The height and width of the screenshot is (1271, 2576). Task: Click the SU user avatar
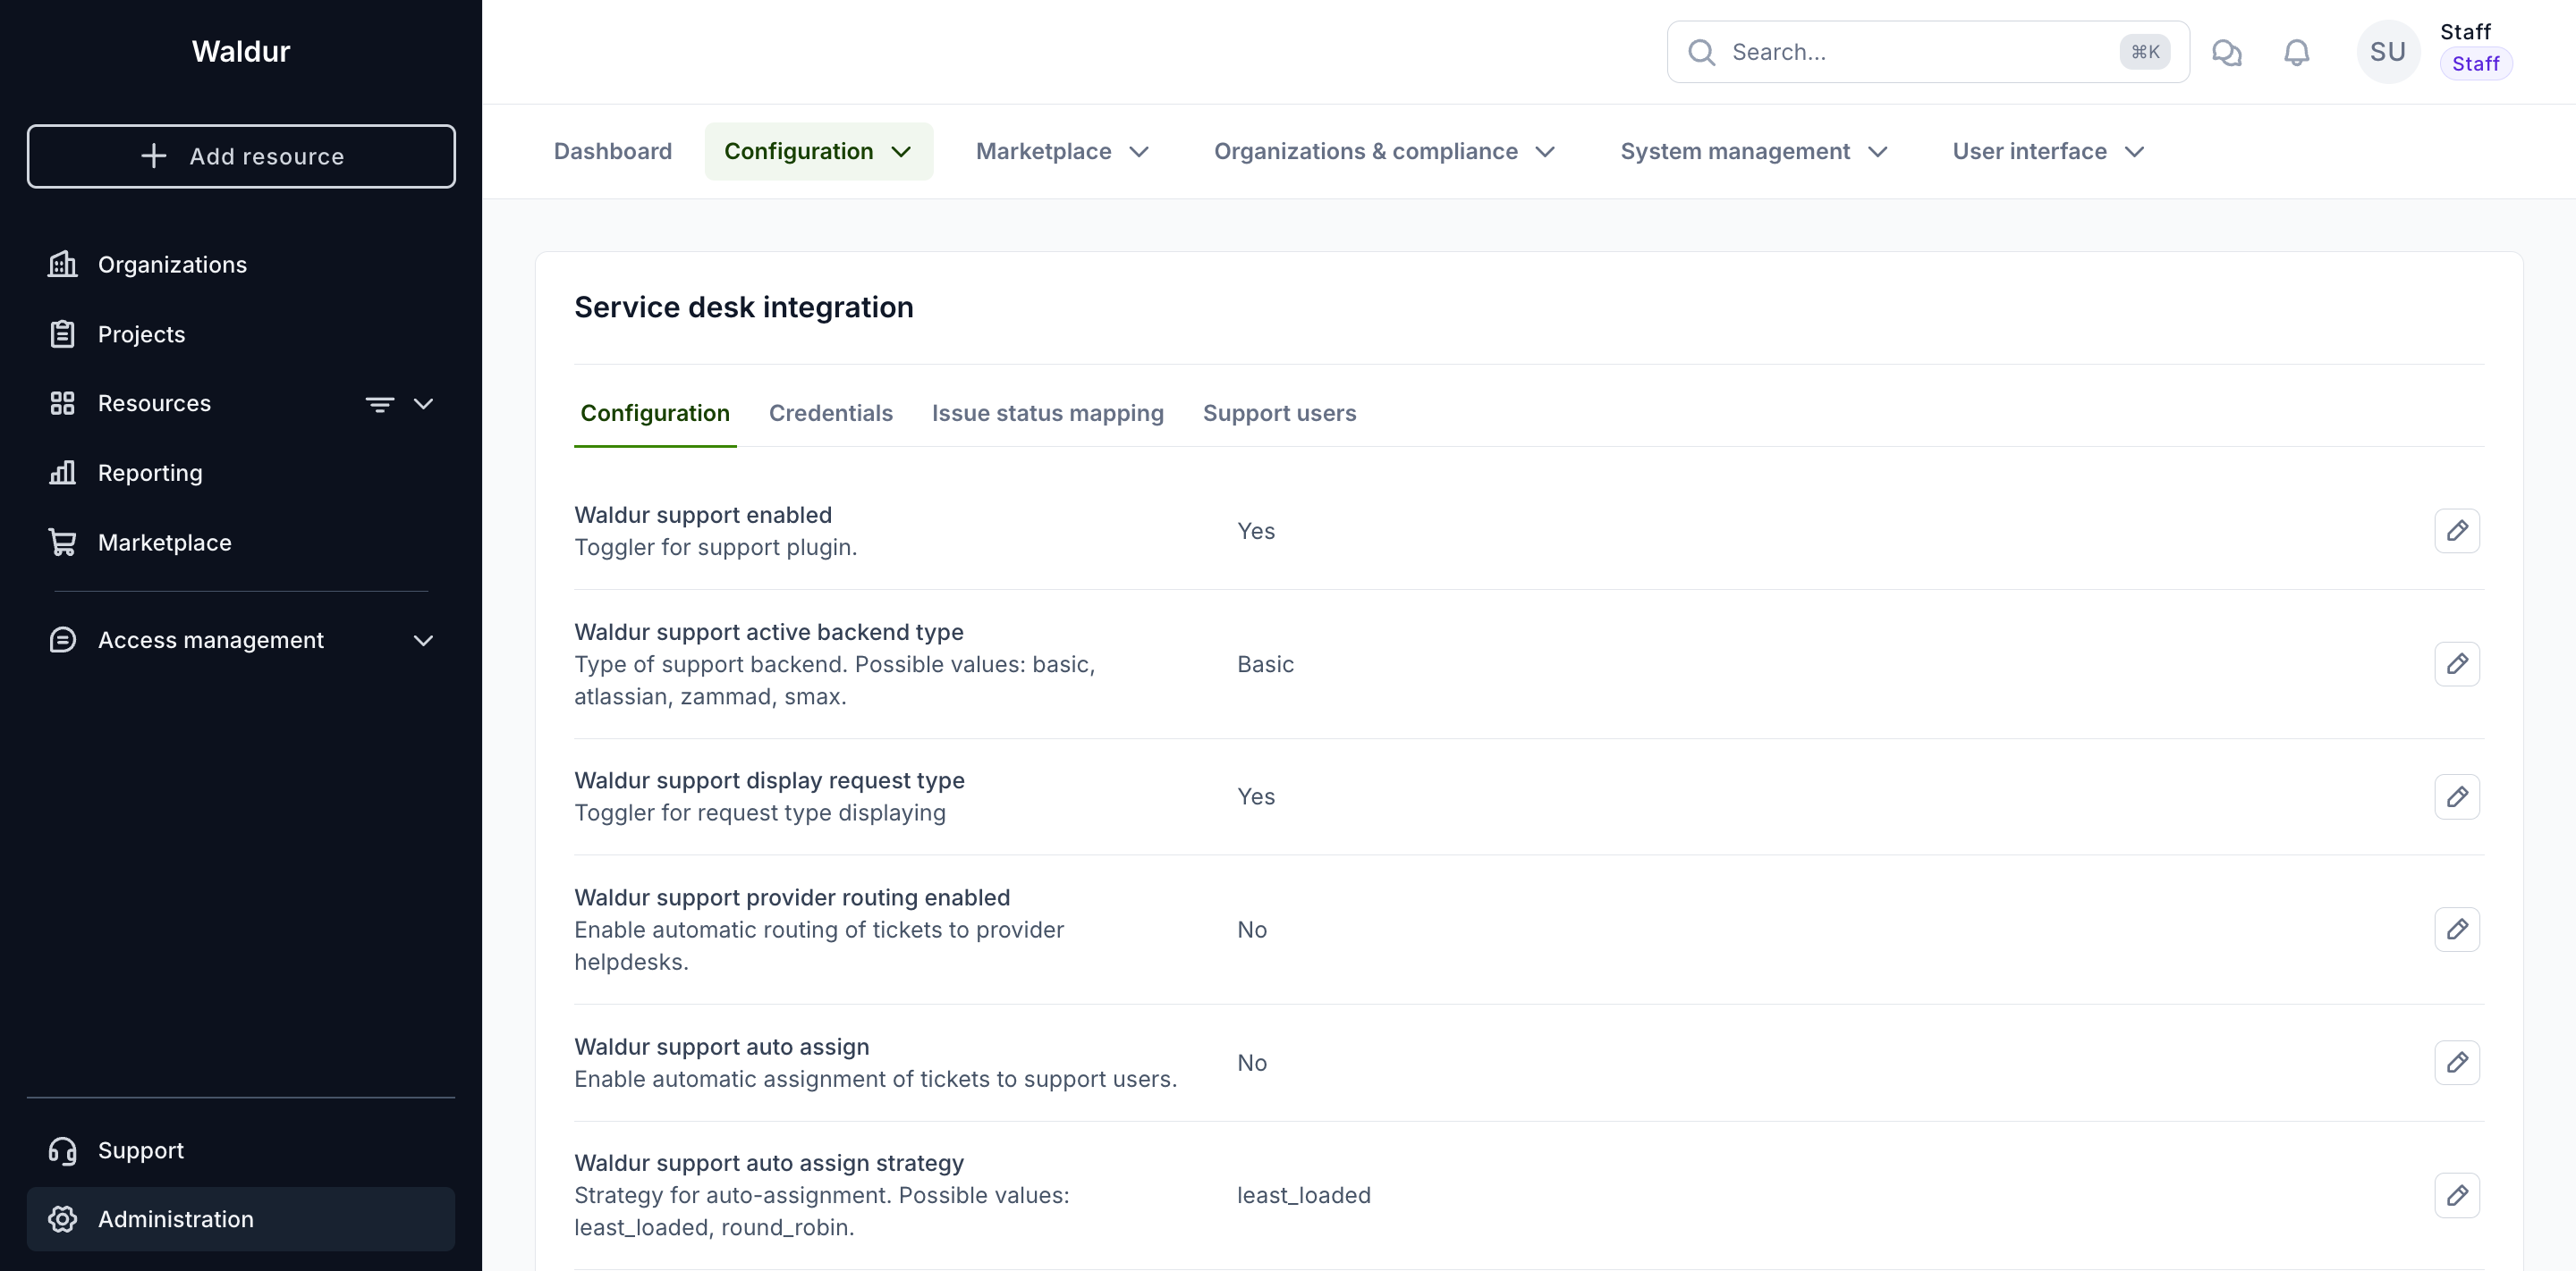pyautogui.click(x=2388, y=52)
